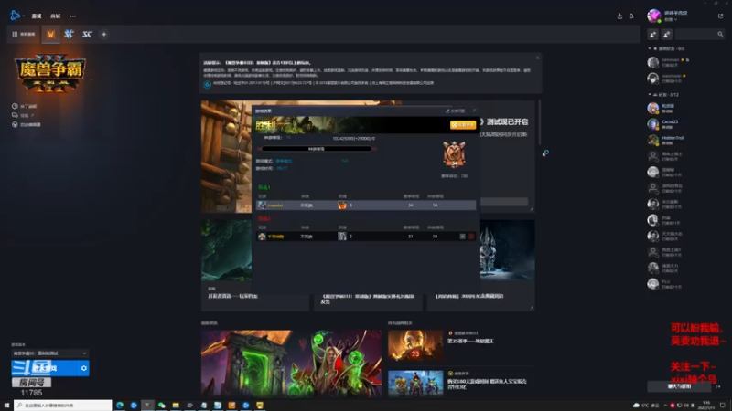Screen dimensions: 732x411
Task: Select the Warcraft III game tab
Action: pyautogui.click(x=51, y=34)
